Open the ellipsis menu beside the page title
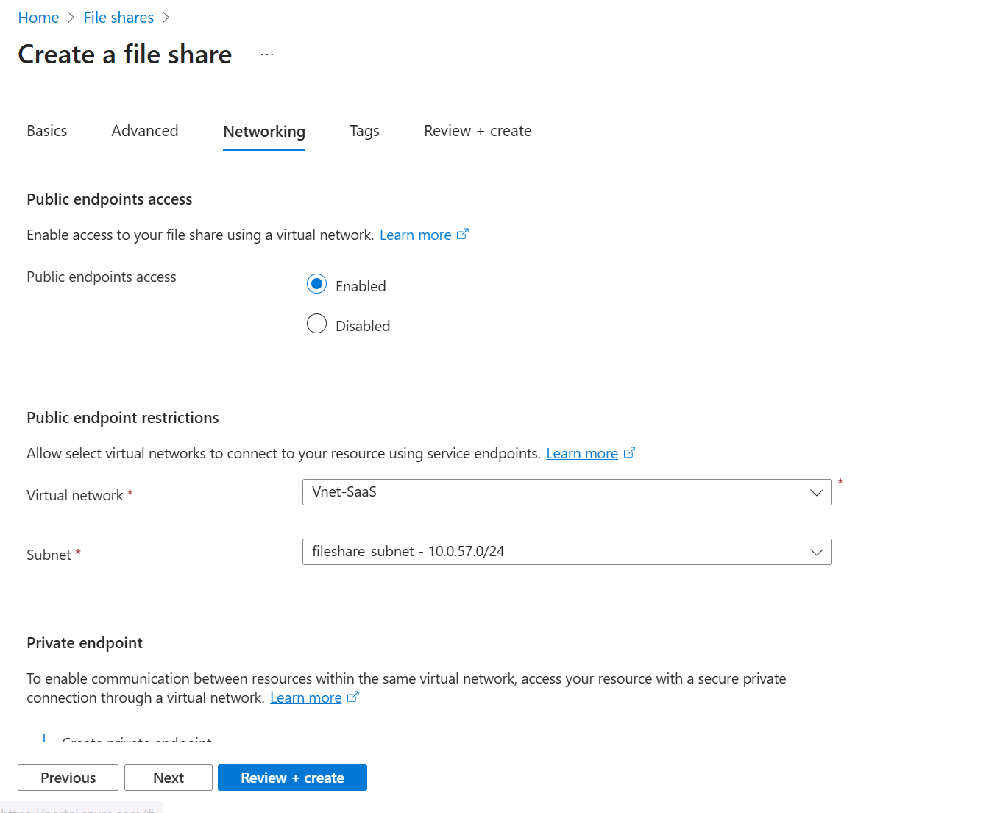This screenshot has width=1000, height=813. [266, 53]
